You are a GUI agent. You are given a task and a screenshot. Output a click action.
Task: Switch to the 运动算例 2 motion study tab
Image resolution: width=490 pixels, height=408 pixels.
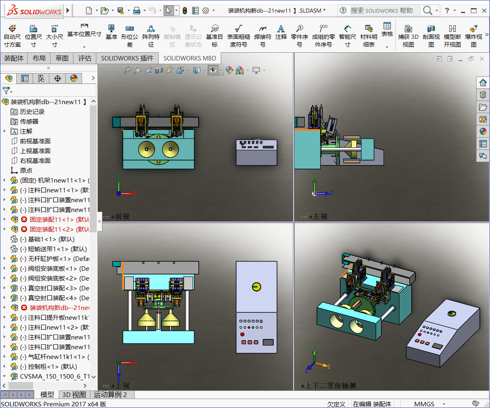coord(110,395)
